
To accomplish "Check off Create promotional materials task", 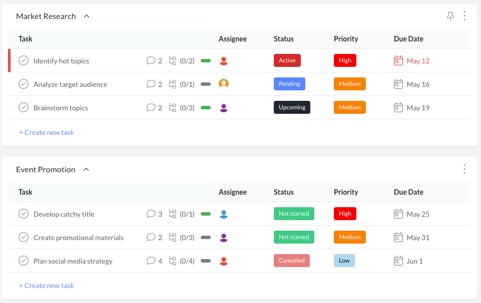I will (24, 237).
